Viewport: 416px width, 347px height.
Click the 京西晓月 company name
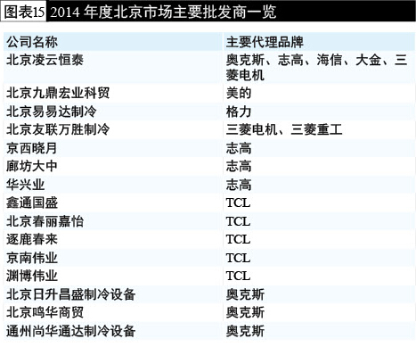(32, 148)
